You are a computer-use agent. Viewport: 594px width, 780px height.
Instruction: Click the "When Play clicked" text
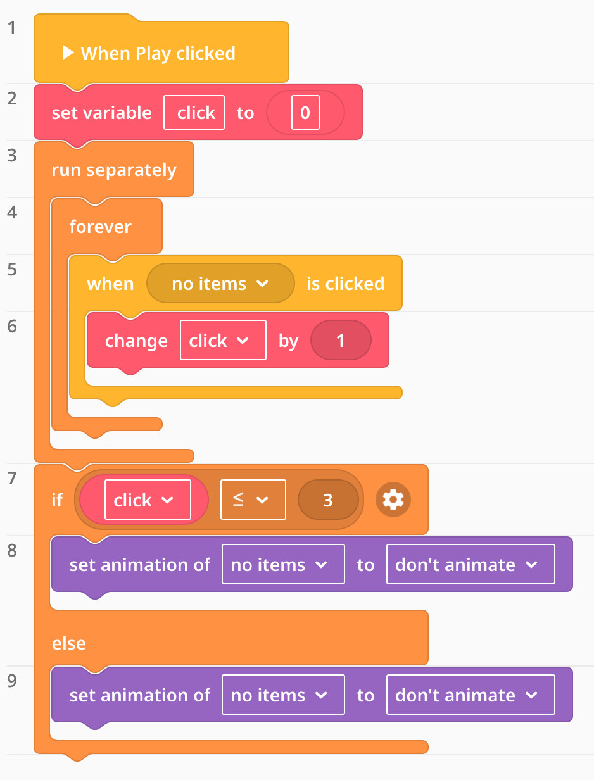point(158,53)
